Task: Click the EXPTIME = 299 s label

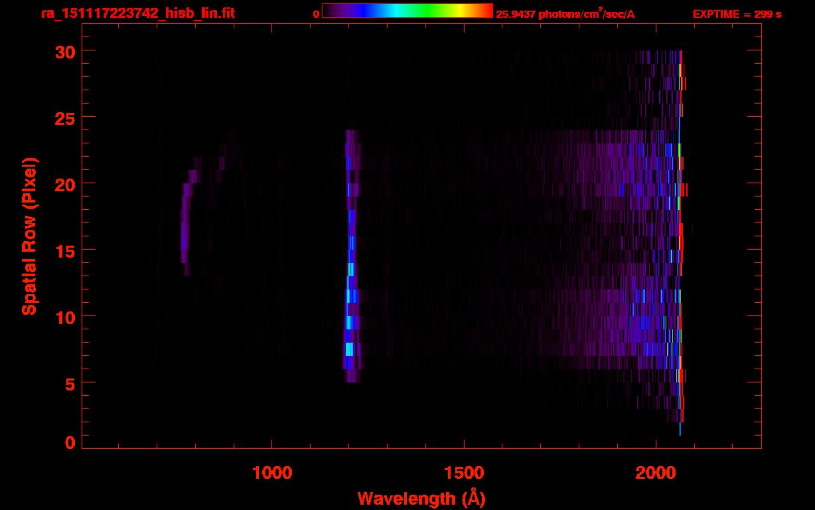Action: point(737,14)
